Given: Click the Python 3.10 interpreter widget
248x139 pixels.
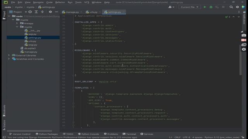Looking at the screenshot, I should tap(222, 137).
